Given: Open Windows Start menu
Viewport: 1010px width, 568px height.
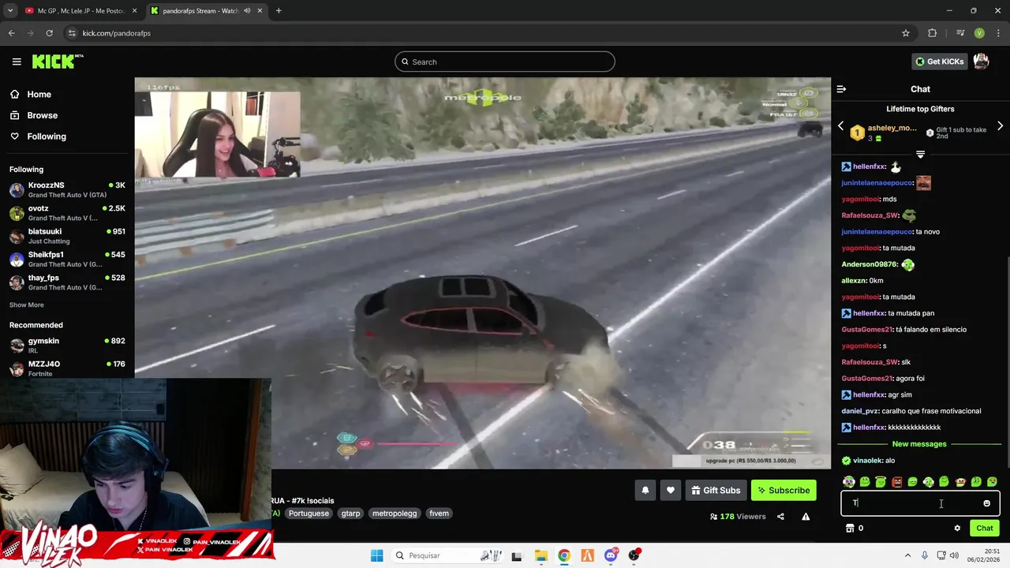Looking at the screenshot, I should pos(376,555).
